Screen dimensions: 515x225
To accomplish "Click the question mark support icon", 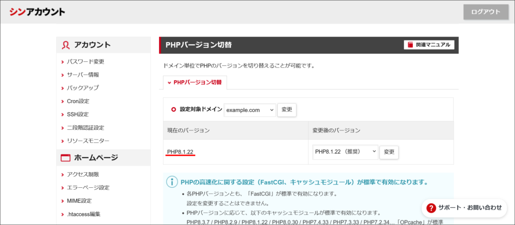I will [x=431, y=207].
